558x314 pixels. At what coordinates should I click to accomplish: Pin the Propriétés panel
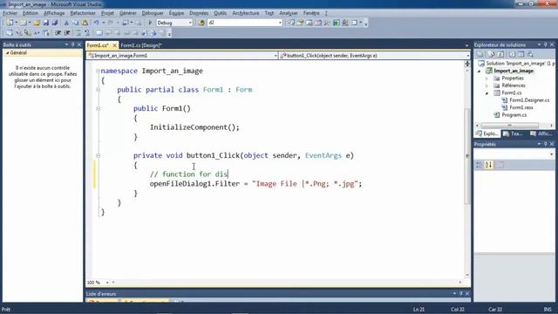click(x=545, y=144)
